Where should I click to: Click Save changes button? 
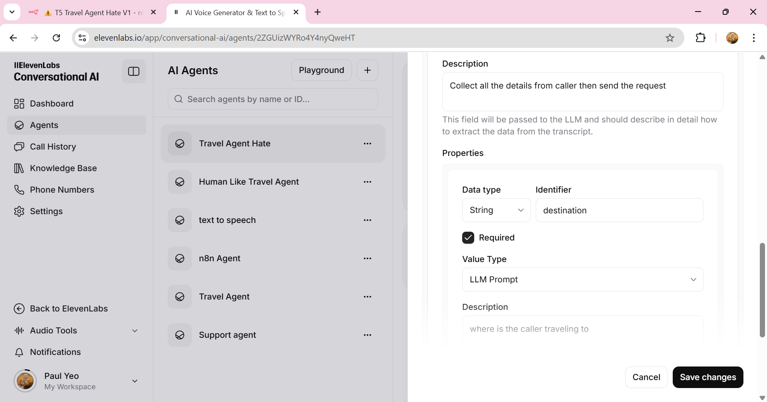tap(708, 377)
